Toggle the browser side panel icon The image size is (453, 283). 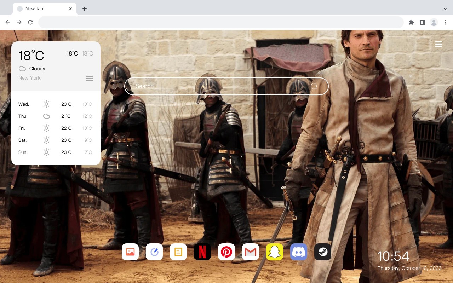tap(422, 22)
